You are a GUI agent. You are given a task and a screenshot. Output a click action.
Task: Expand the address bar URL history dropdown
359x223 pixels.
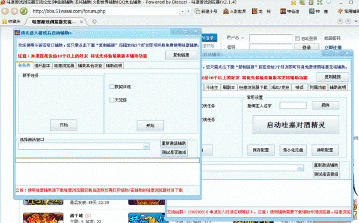(182, 11)
